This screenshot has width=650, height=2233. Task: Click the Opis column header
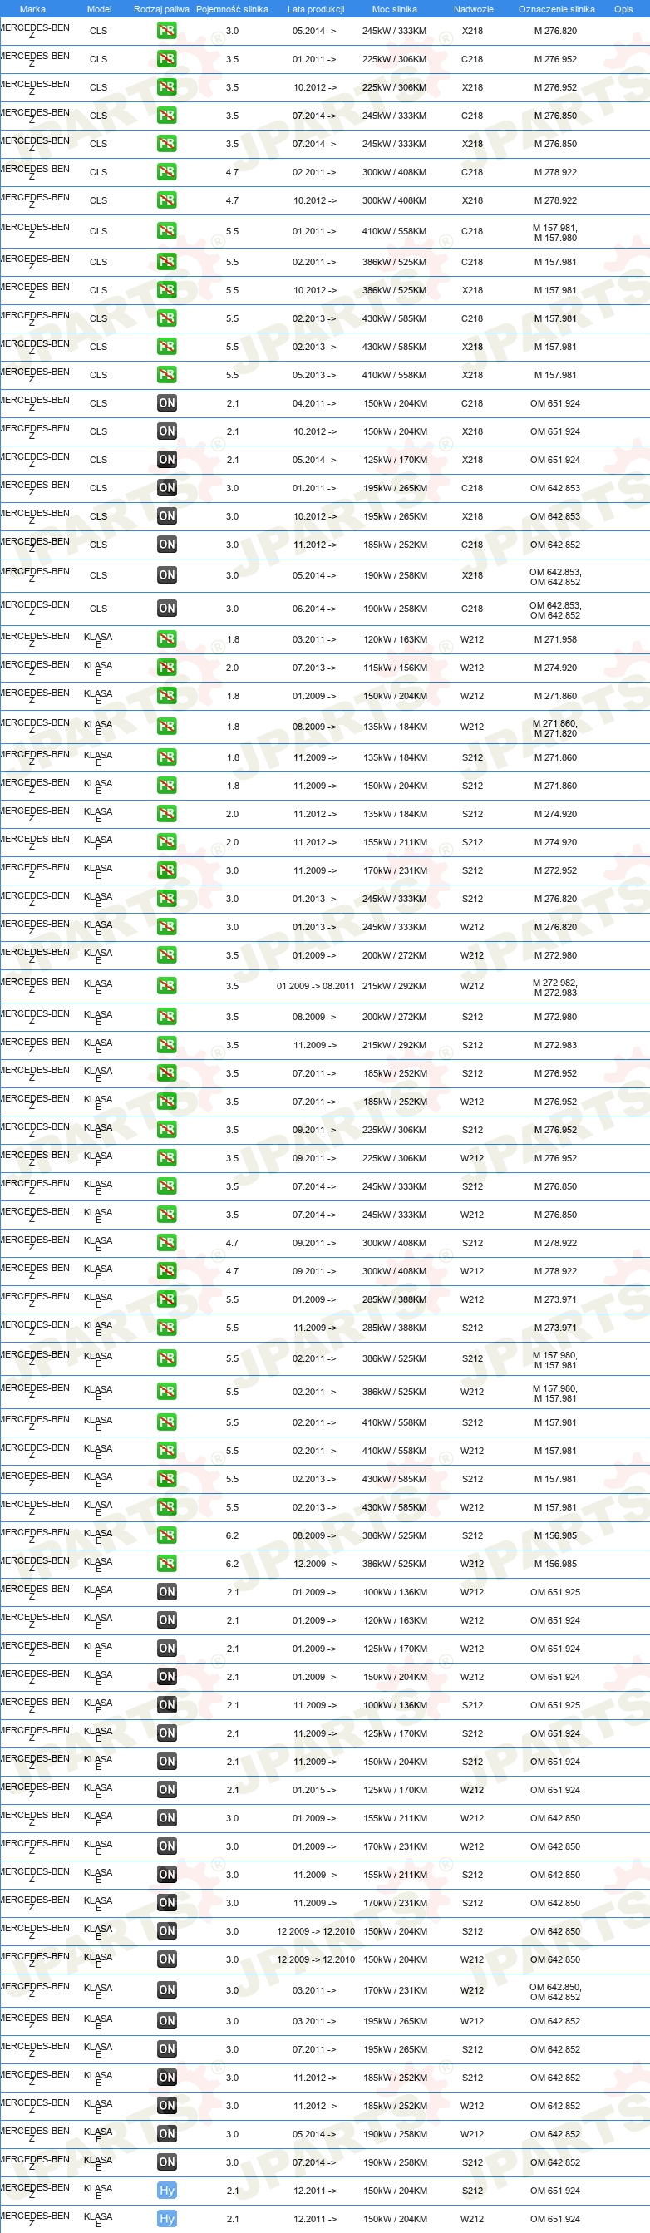623,8
